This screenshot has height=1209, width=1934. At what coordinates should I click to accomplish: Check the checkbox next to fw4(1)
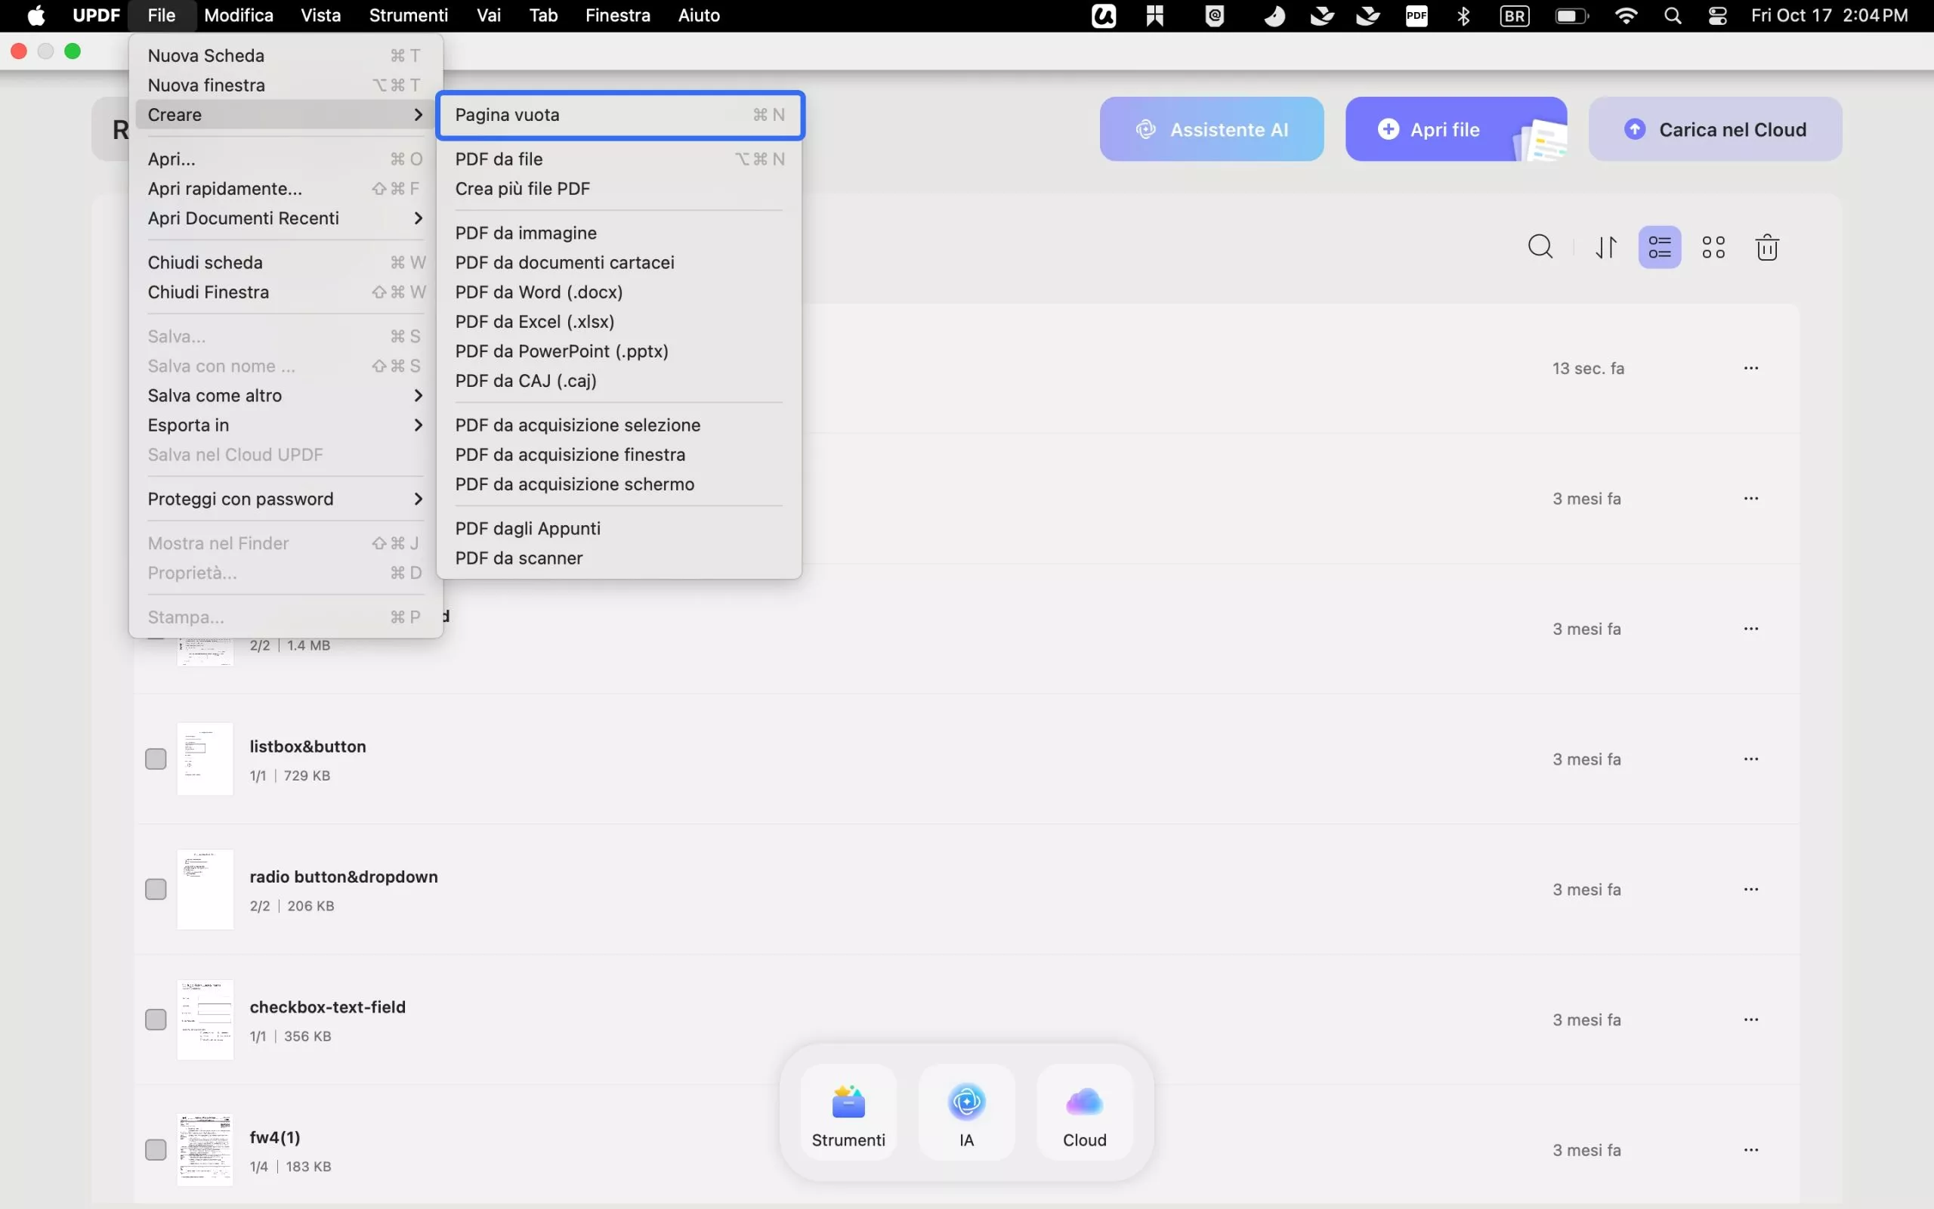pyautogui.click(x=156, y=1149)
